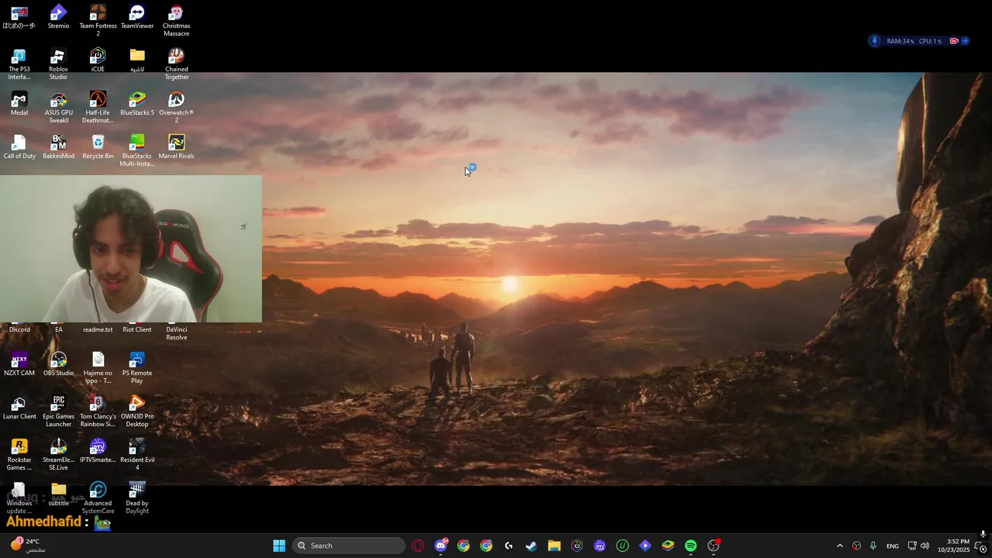Open the weather widget showing 24°C
Image resolution: width=992 pixels, height=558 pixels.
click(28, 546)
